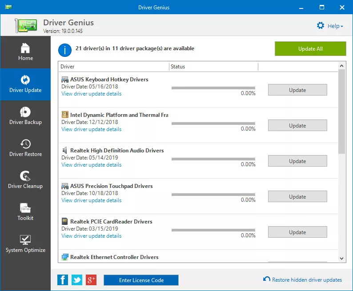Click the 21 drivers available message

click(135, 48)
